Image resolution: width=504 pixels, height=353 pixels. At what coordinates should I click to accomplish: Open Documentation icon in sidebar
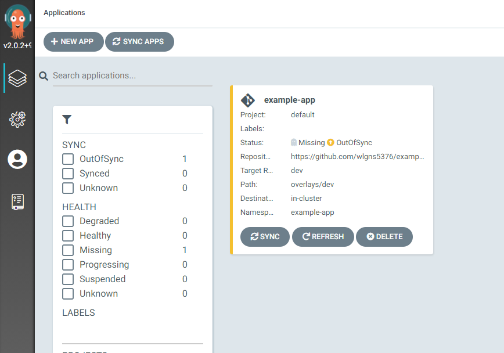click(17, 201)
